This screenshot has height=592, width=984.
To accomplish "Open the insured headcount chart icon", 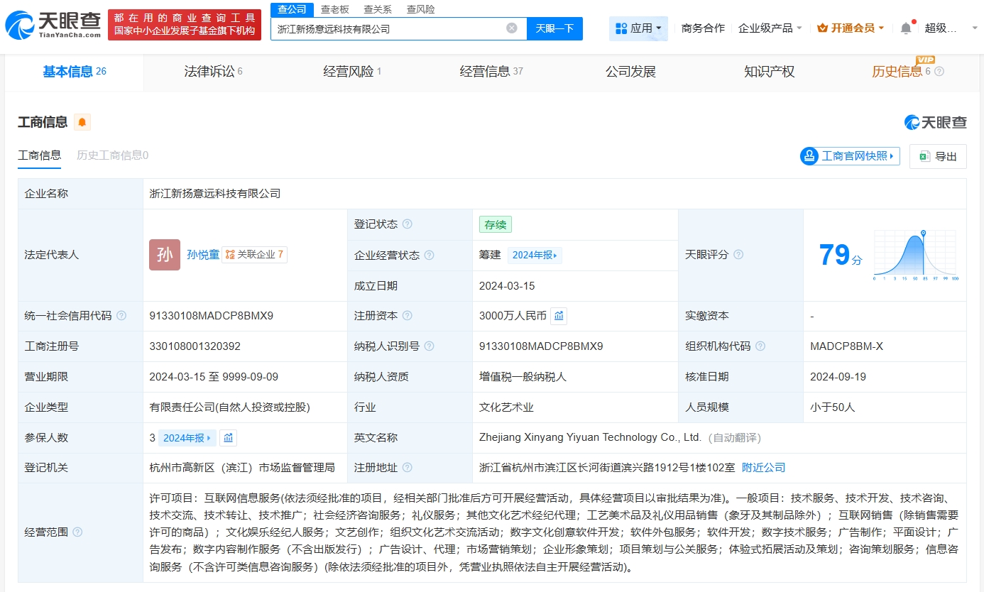I will point(228,438).
